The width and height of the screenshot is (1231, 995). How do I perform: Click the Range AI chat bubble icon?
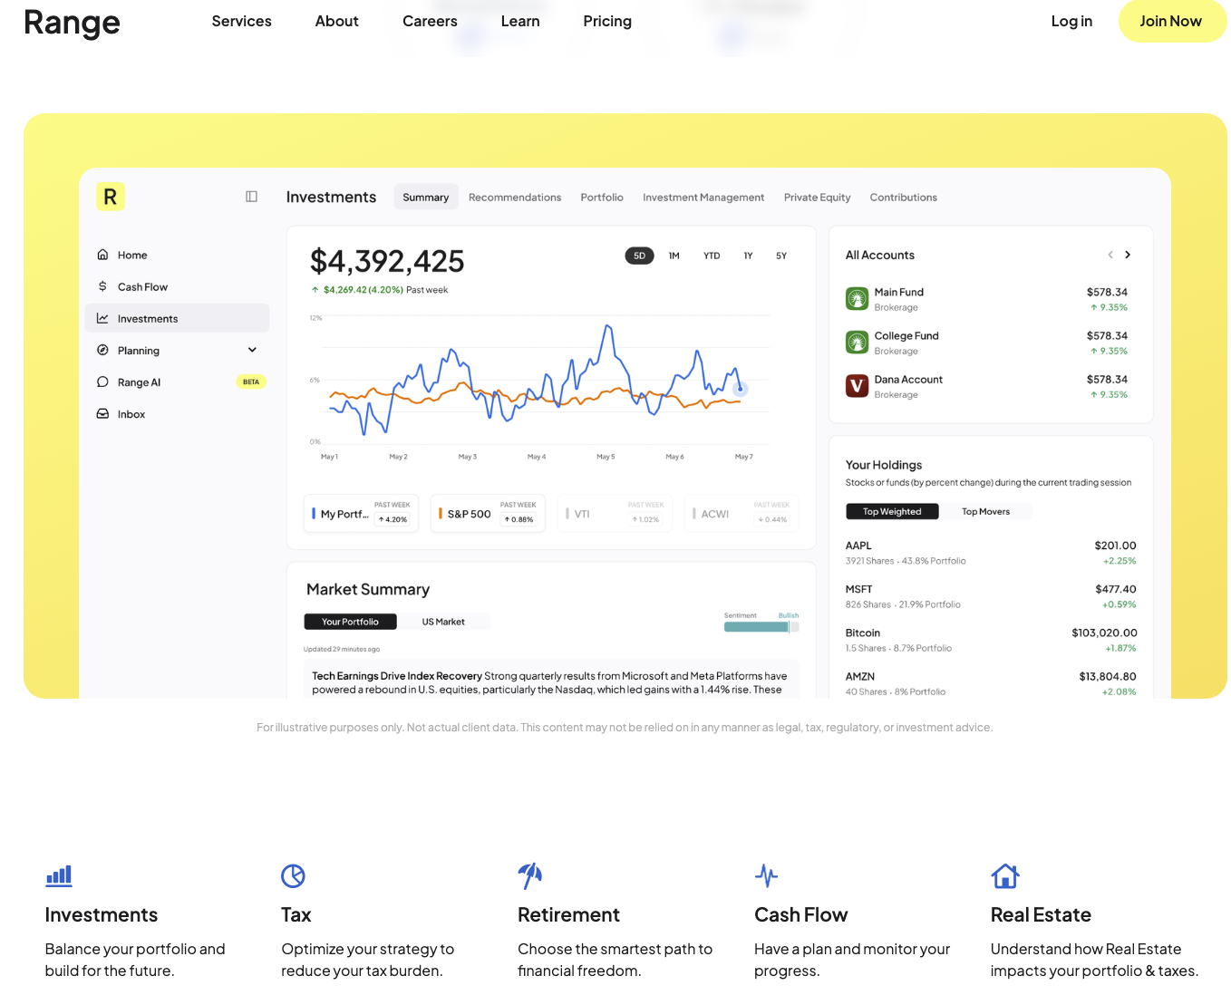click(x=102, y=382)
